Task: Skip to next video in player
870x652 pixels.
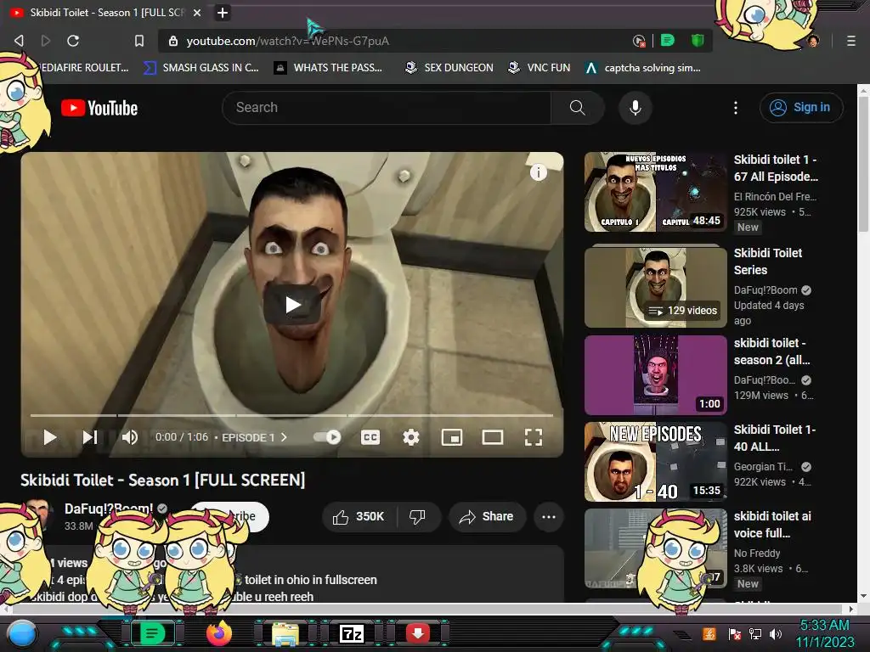Action: (90, 437)
